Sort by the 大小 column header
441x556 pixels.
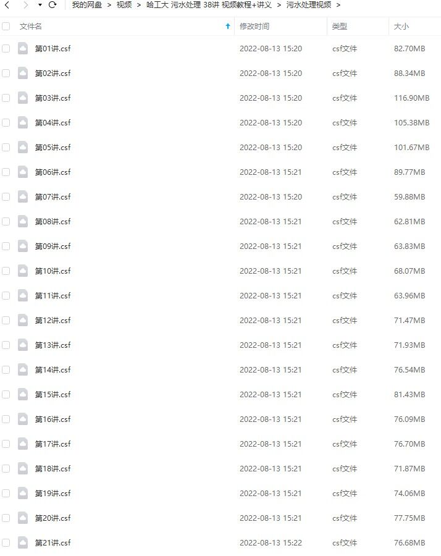(401, 26)
